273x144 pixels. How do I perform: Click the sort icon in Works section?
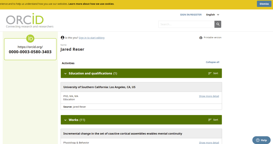click(x=210, y=120)
